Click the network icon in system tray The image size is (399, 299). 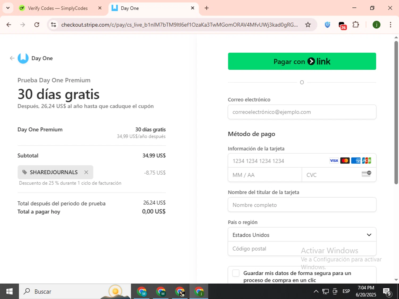[325, 291]
